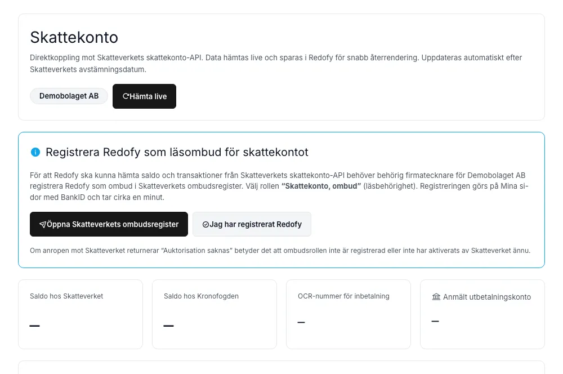Click the dash value under OCR-nummer för inbetalning
This screenshot has width=563, height=374.
pos(301,322)
